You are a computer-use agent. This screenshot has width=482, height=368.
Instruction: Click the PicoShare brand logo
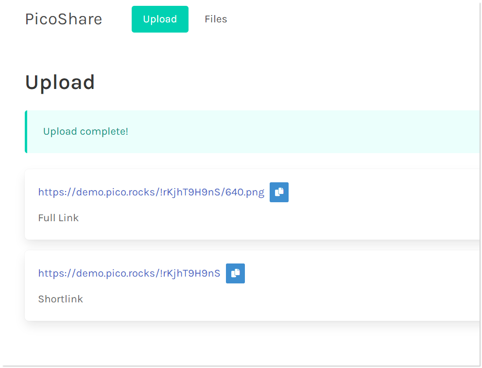click(x=64, y=19)
